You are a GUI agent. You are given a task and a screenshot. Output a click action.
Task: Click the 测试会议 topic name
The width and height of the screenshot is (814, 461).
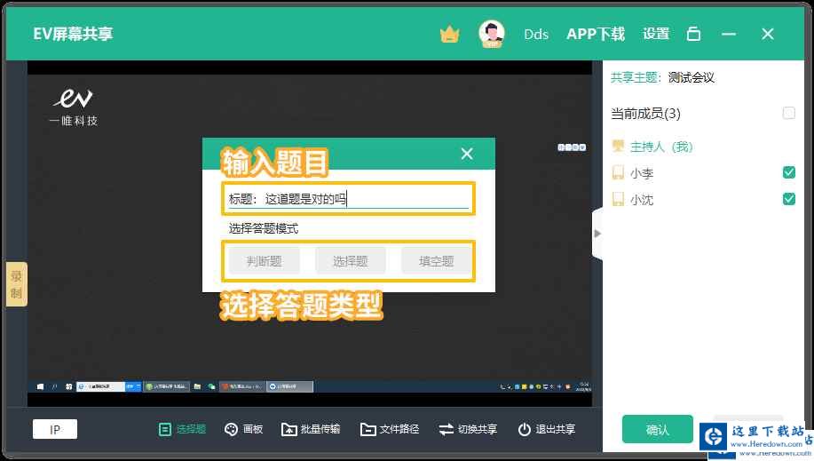(x=691, y=77)
